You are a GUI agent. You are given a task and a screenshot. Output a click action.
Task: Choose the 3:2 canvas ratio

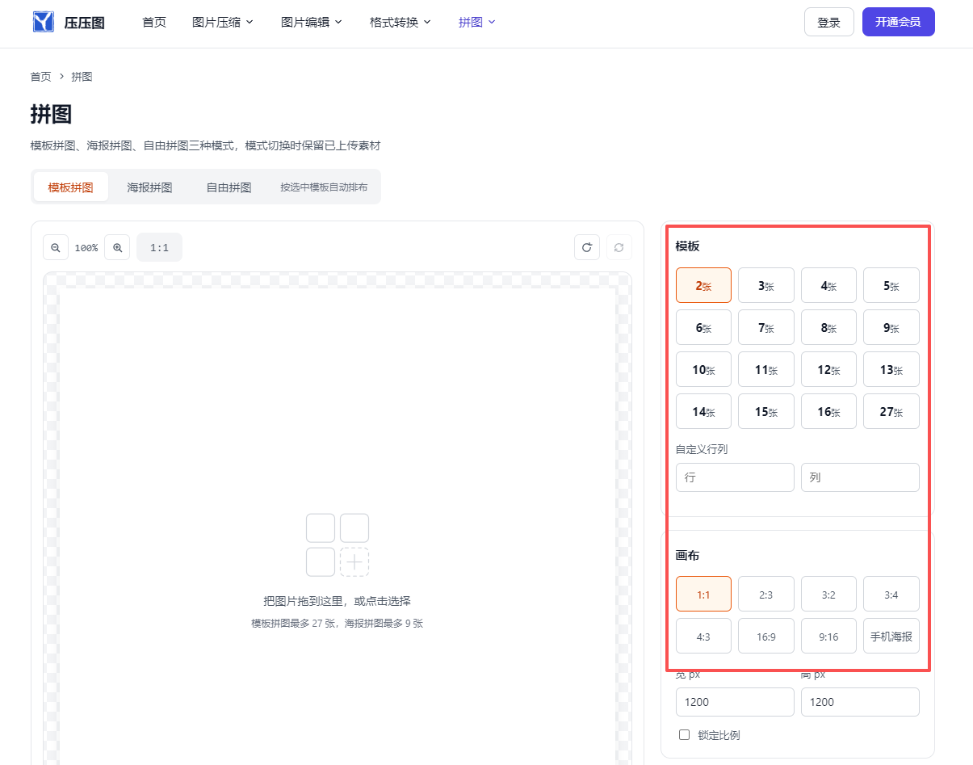point(828,594)
